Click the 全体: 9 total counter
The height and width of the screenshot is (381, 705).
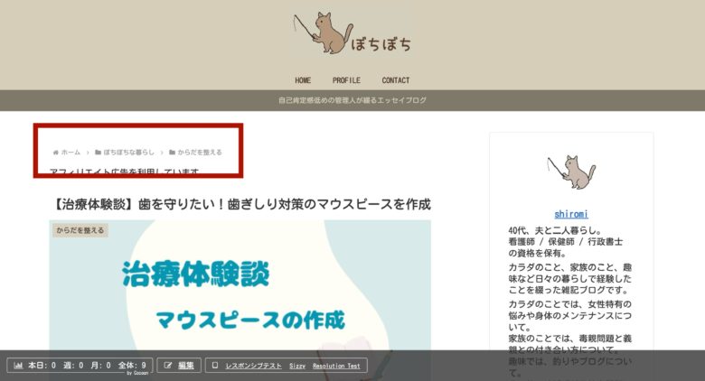click(x=132, y=366)
